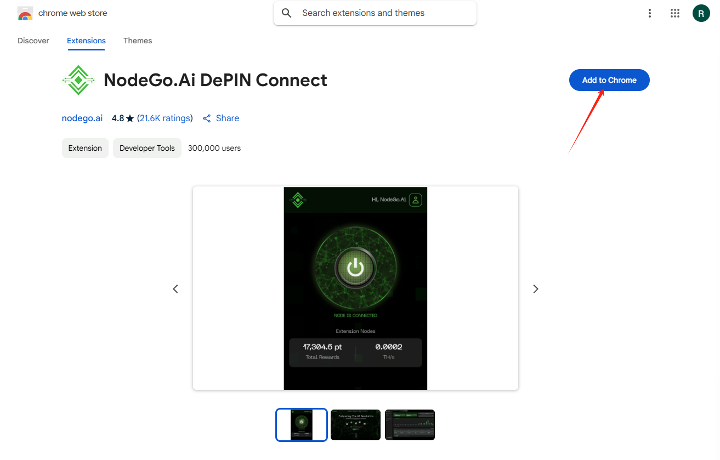Image resolution: width=720 pixels, height=460 pixels.
Task: Open the account profile avatar
Action: pyautogui.click(x=701, y=13)
